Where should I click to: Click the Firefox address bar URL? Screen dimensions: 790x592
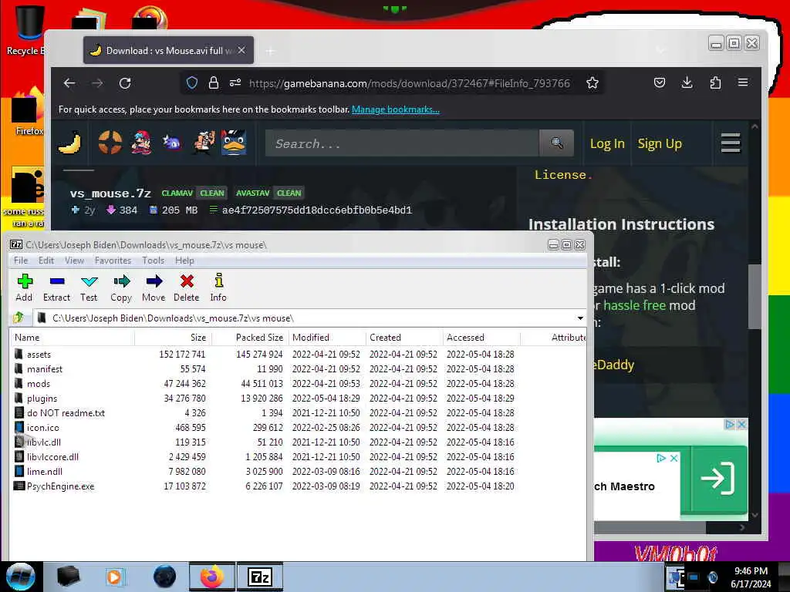(409, 83)
